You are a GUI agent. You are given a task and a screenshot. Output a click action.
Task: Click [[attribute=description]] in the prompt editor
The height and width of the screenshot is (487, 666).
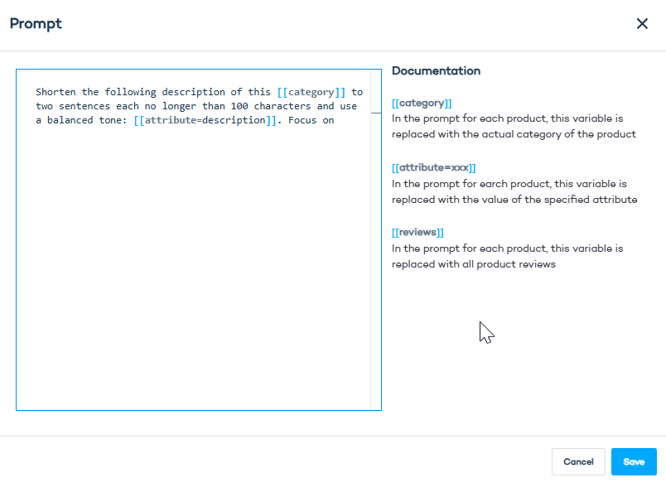[205, 120]
